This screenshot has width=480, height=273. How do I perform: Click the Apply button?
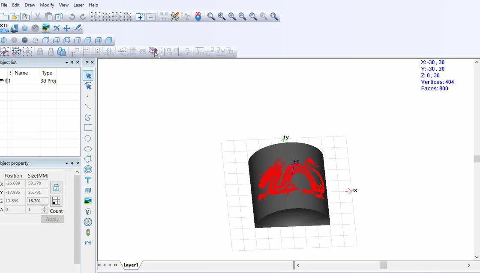[x=52, y=219]
